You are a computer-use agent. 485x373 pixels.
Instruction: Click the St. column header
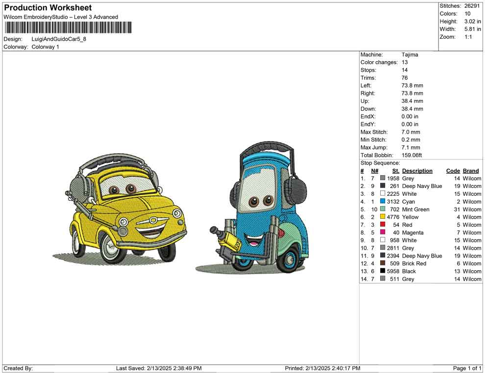tap(396, 171)
